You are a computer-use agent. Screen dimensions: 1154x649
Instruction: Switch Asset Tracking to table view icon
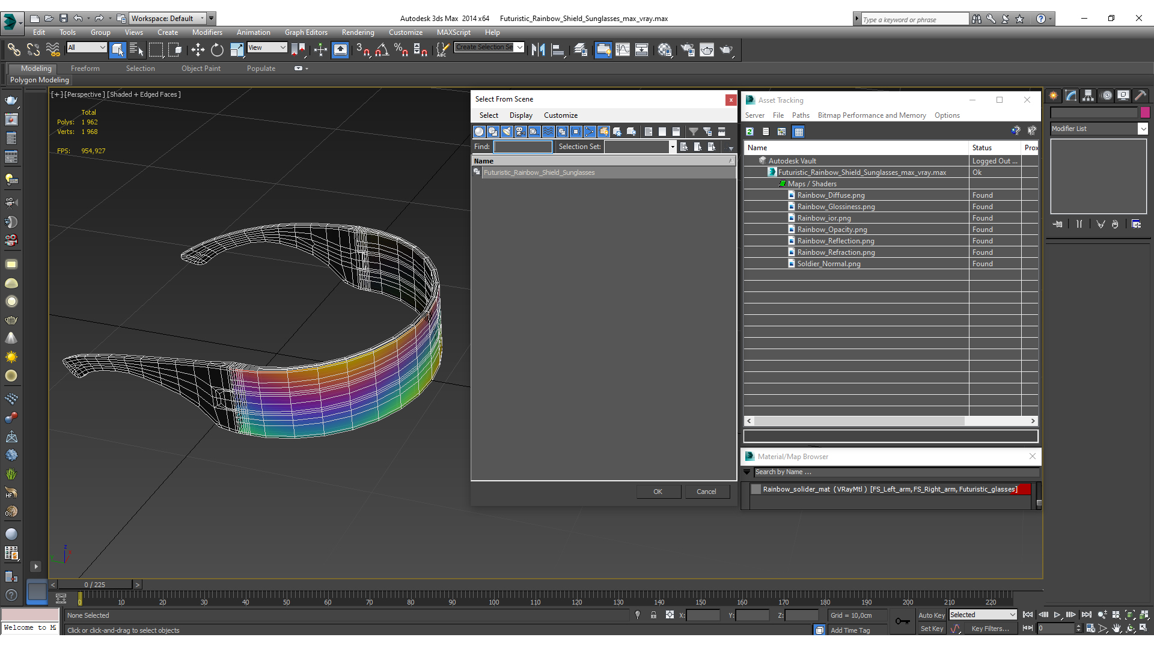(x=798, y=132)
